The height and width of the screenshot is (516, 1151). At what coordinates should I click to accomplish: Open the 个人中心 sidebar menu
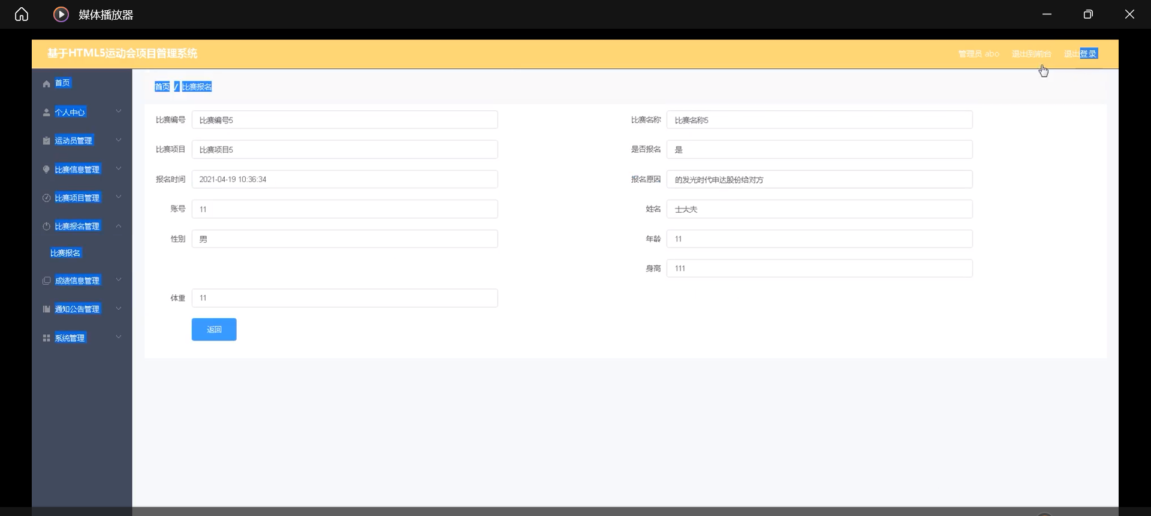click(70, 112)
